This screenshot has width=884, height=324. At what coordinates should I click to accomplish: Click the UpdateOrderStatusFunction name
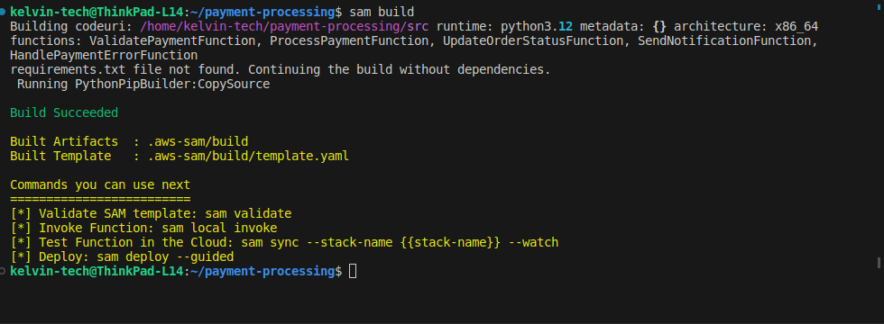point(533,41)
